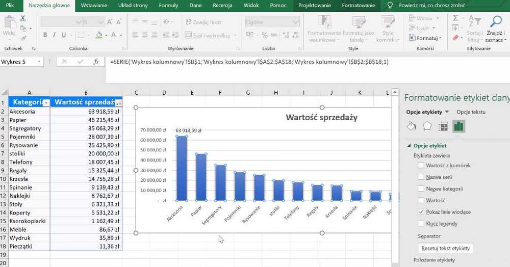Screen dimensions: 510x267
Task: Open Fill & Line paint bucket pane tab
Action: pyautogui.click(x=412, y=126)
